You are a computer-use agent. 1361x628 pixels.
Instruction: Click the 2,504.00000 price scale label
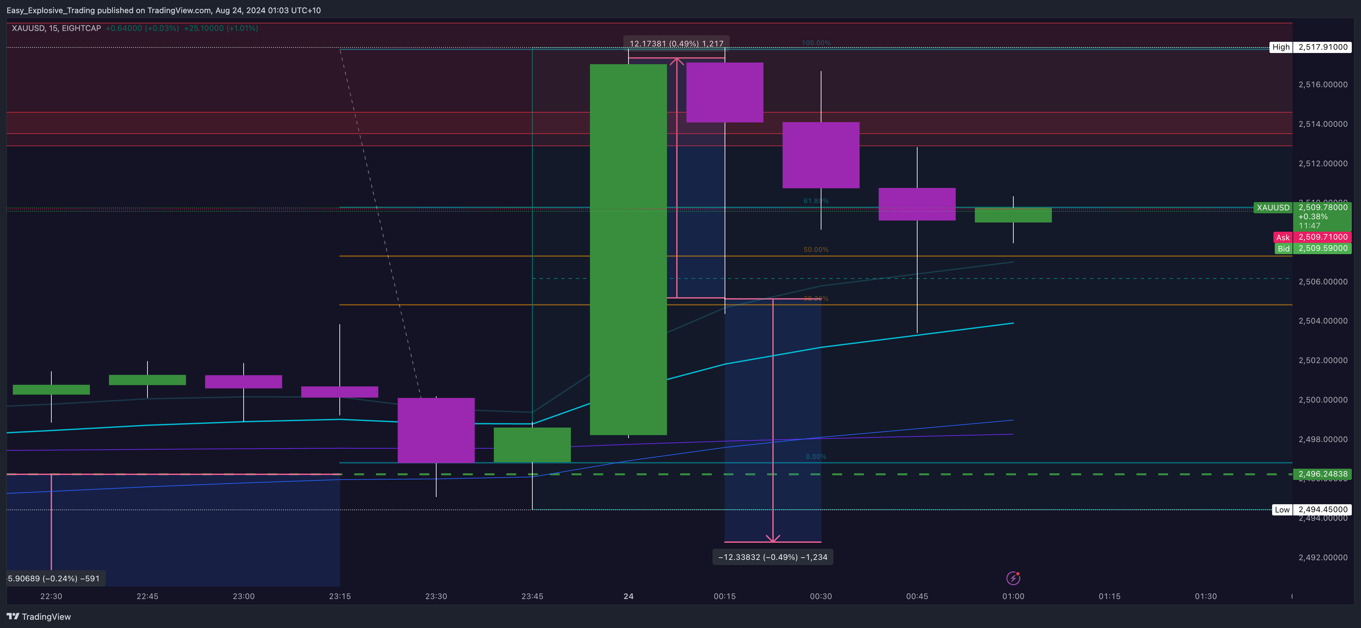click(x=1323, y=321)
